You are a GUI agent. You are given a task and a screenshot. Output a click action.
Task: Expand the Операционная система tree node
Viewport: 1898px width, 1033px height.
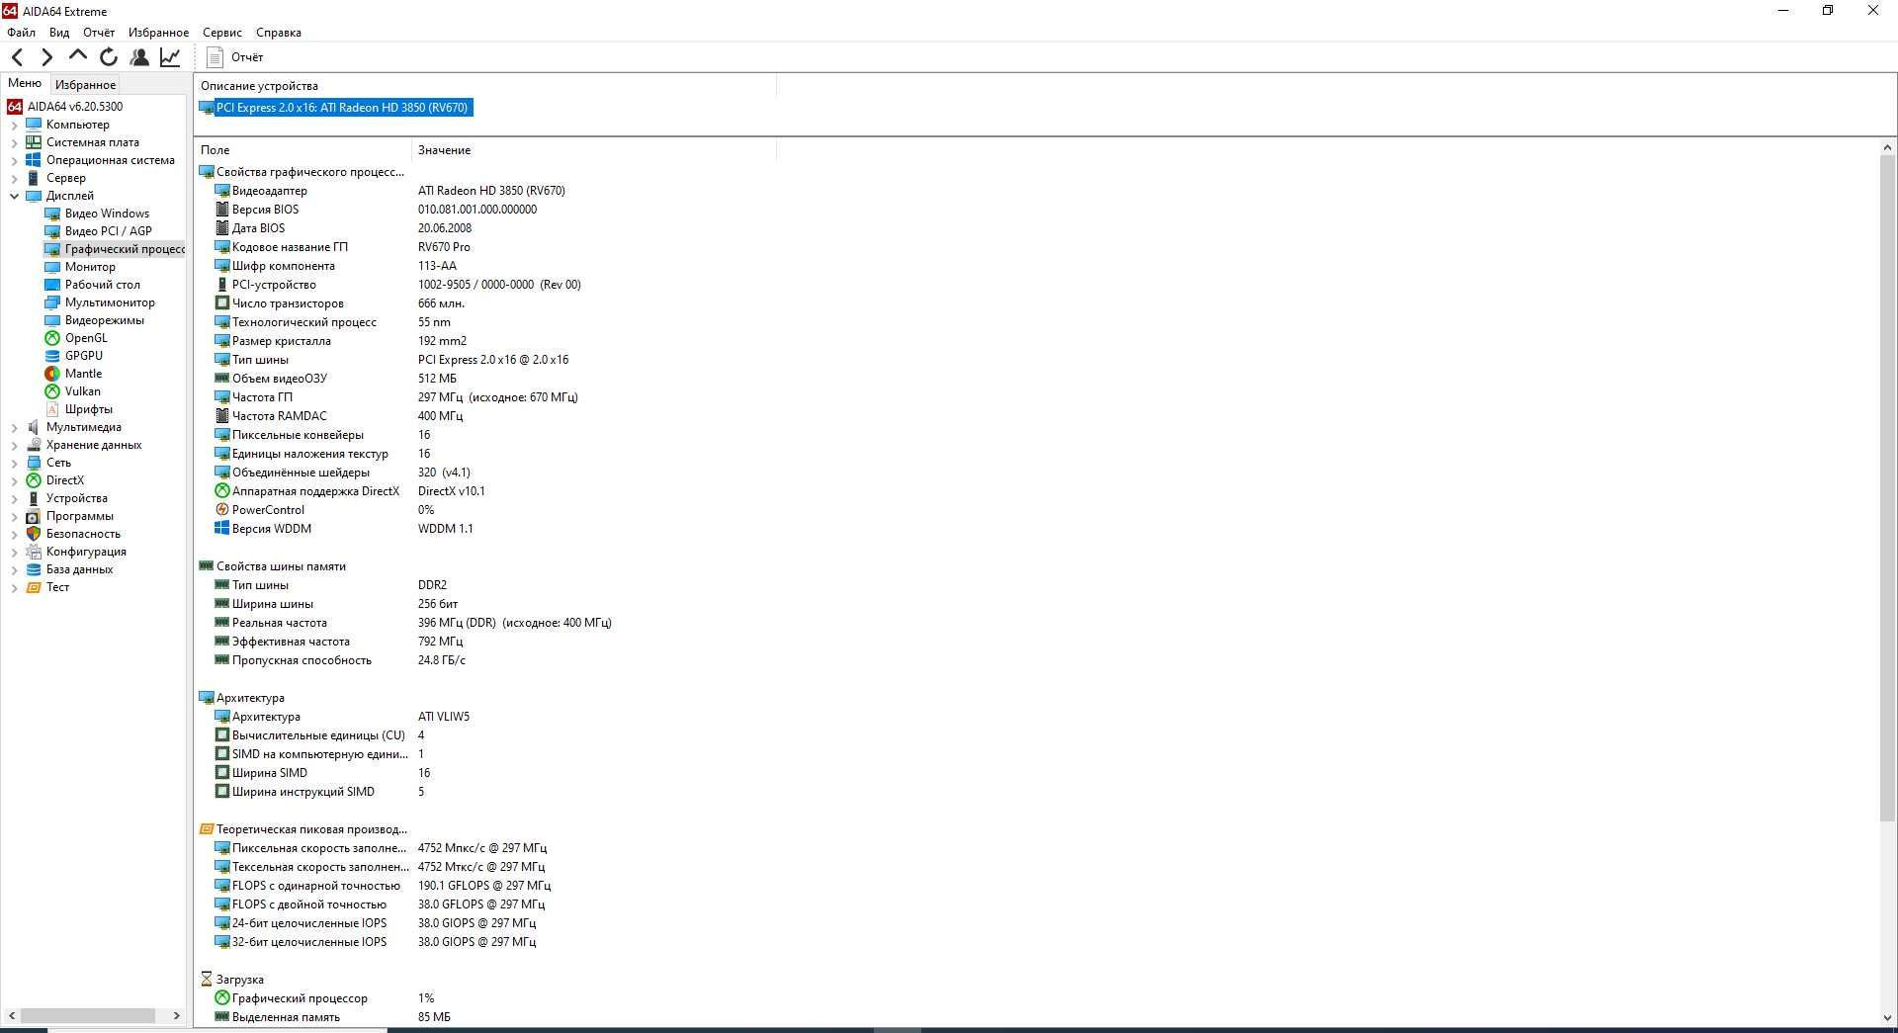(x=14, y=160)
